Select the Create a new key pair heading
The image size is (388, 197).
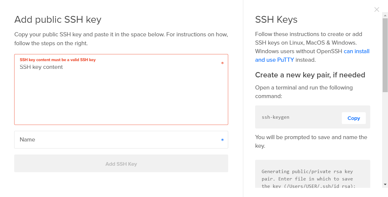tap(310, 75)
